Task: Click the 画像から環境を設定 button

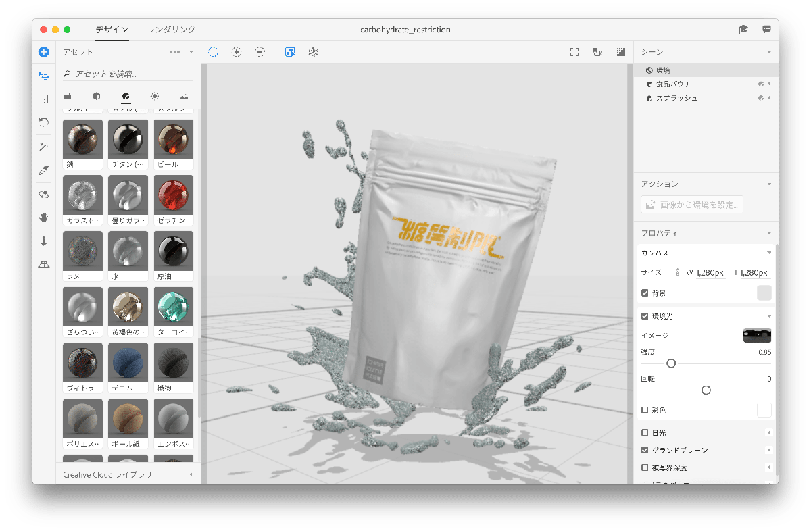Action: coord(692,205)
